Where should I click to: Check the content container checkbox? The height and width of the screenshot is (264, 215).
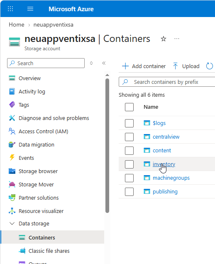(x=129, y=150)
